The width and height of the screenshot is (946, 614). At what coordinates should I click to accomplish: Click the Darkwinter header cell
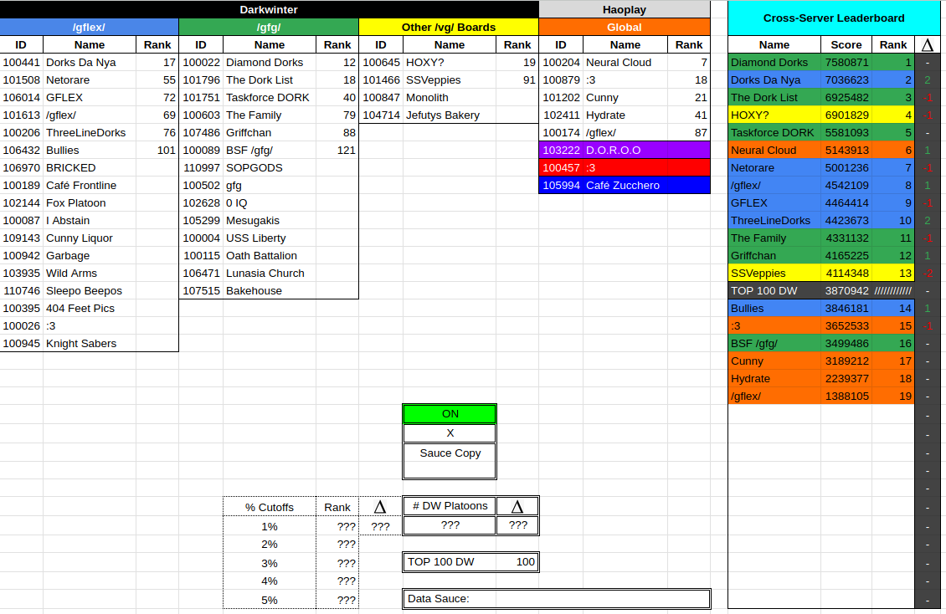pos(269,10)
